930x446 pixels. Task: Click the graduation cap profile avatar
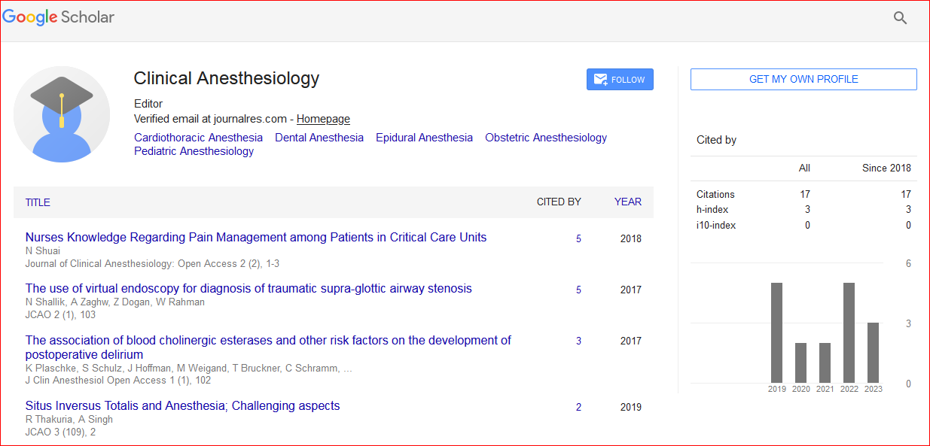62,114
